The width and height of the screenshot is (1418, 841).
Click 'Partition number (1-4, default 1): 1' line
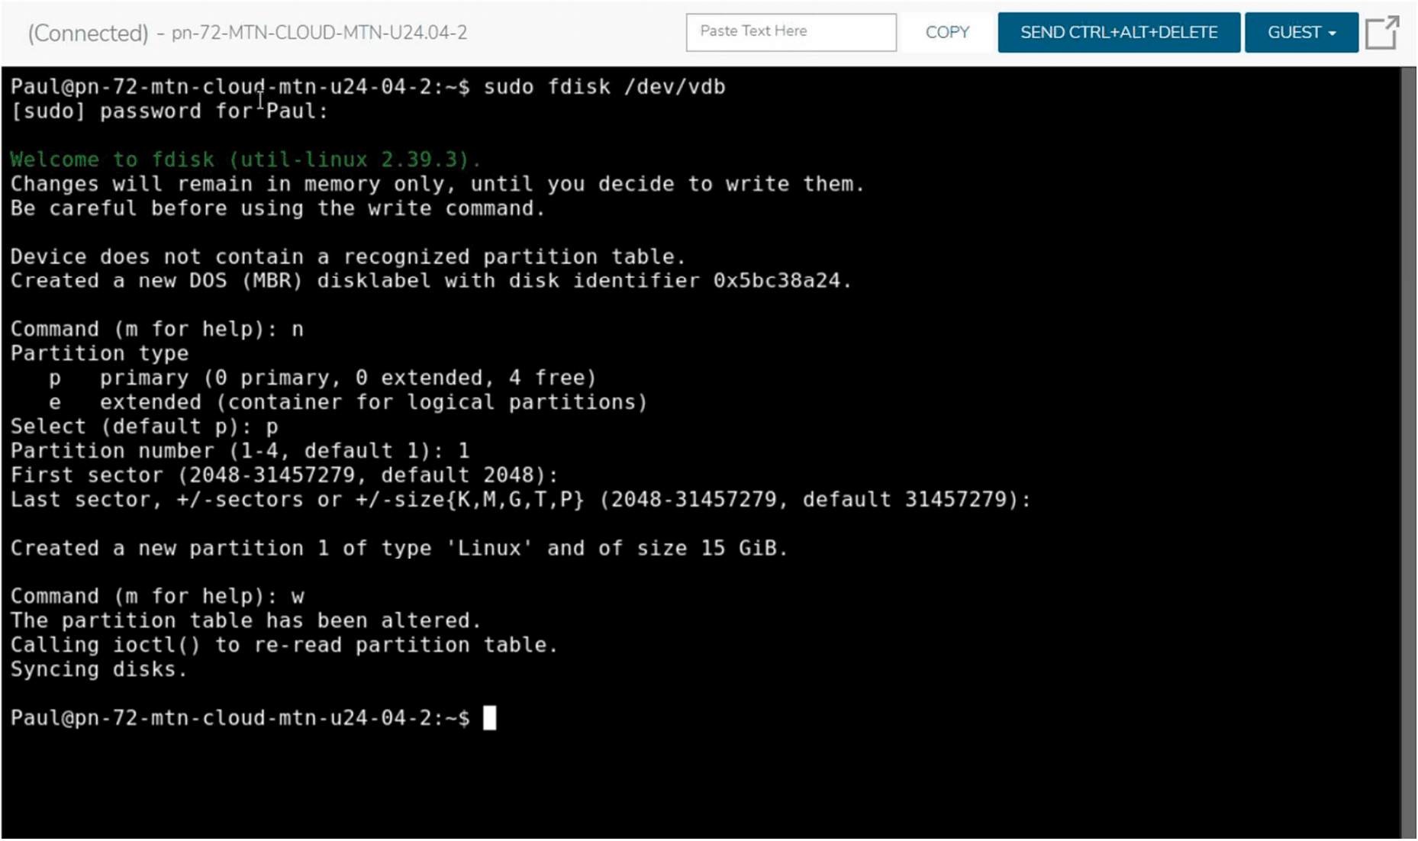(x=240, y=451)
